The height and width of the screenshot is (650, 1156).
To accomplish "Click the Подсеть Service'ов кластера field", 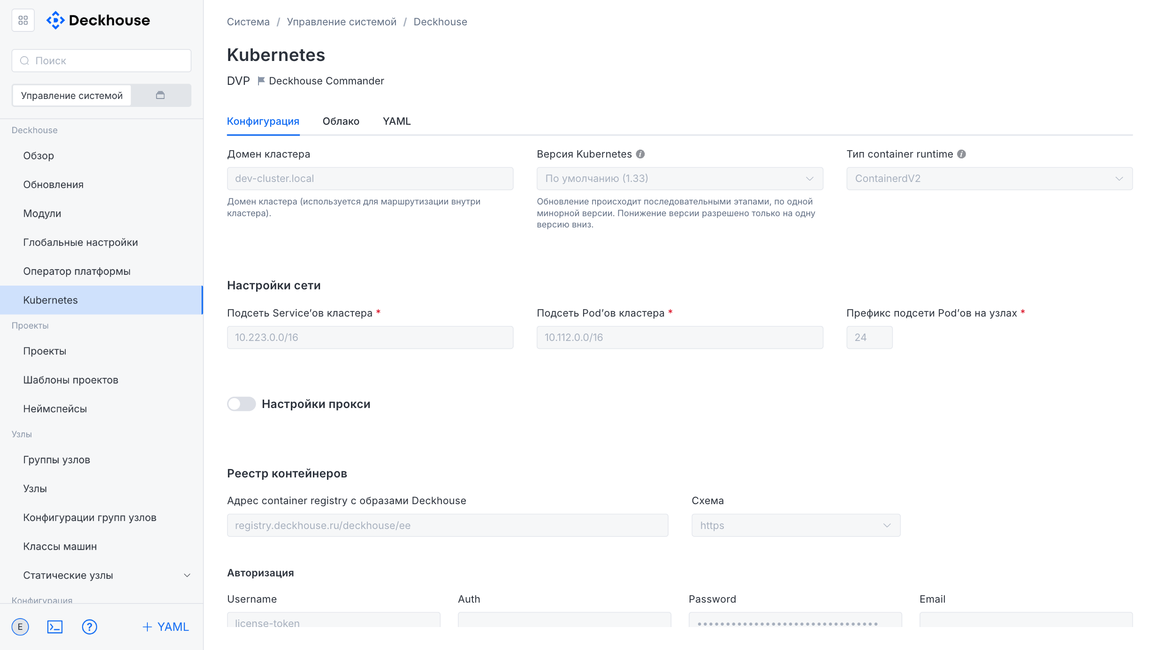I will point(370,338).
